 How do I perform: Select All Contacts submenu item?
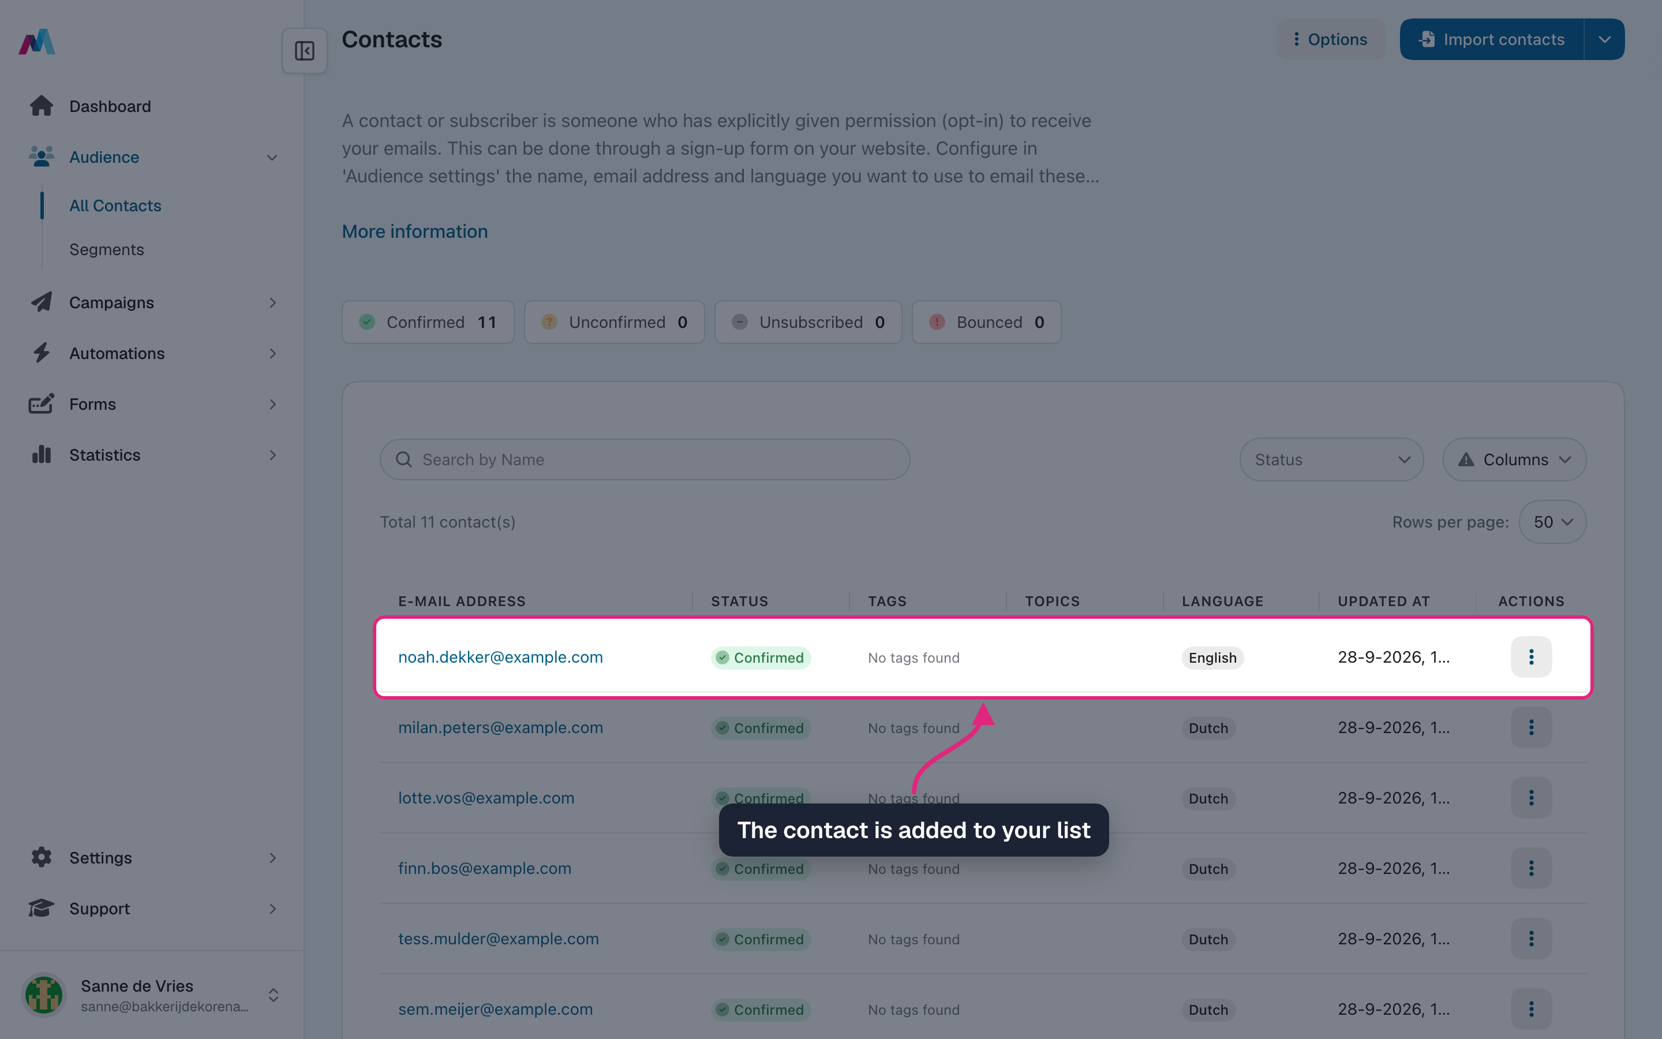point(115,205)
